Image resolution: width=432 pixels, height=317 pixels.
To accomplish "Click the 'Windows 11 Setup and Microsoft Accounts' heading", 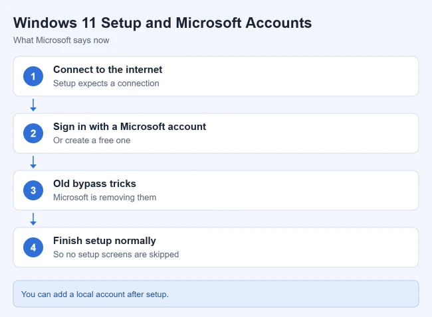I will tap(163, 23).
